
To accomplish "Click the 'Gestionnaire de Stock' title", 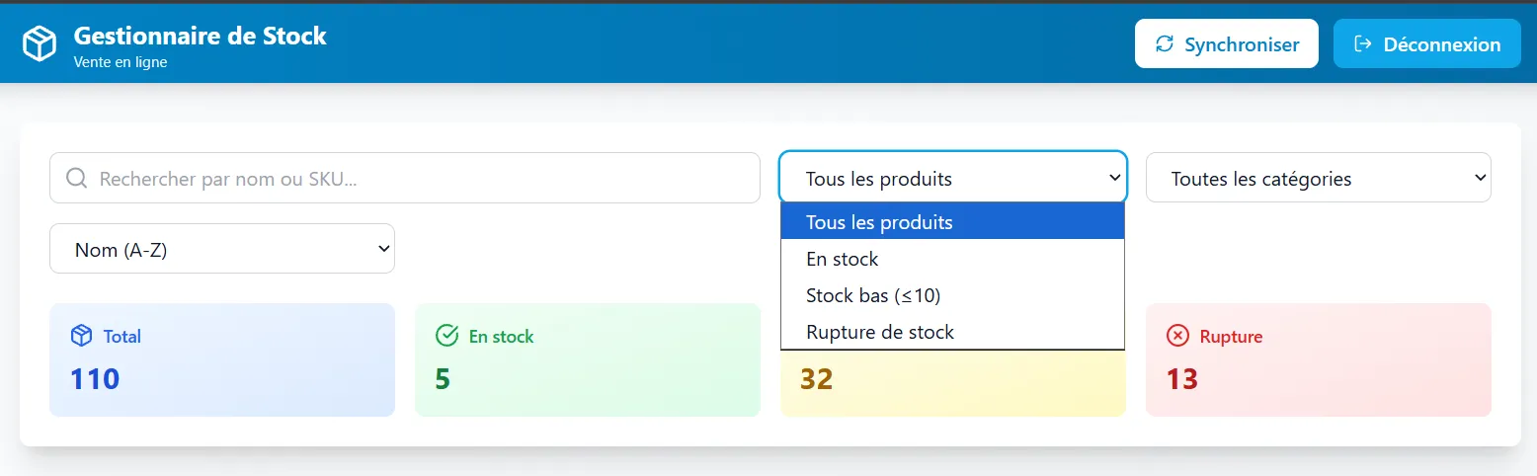I will [x=200, y=37].
